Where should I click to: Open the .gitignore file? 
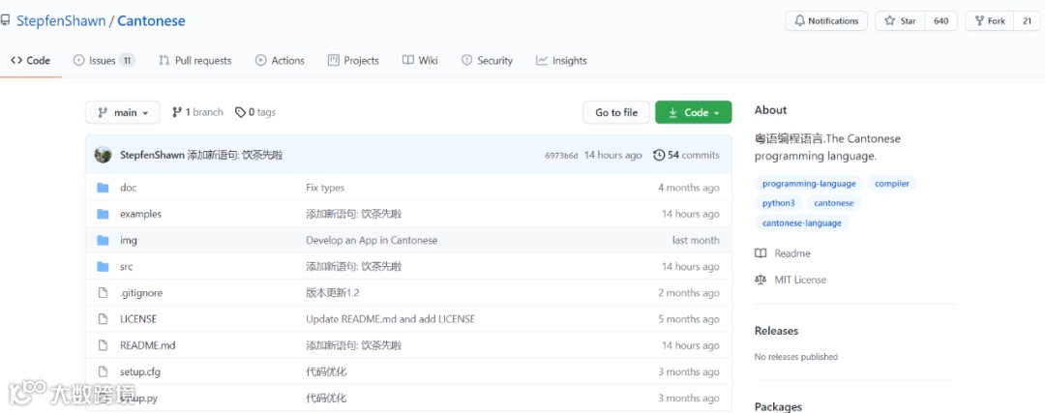(141, 293)
